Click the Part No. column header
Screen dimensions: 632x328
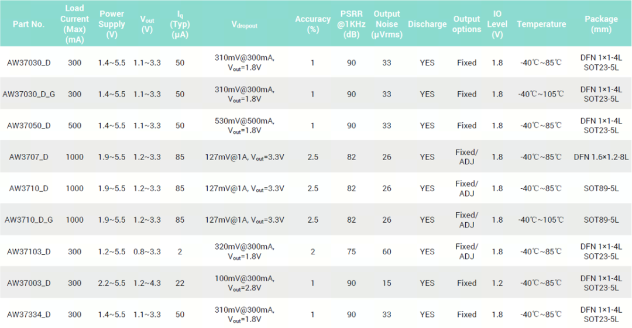click(28, 24)
